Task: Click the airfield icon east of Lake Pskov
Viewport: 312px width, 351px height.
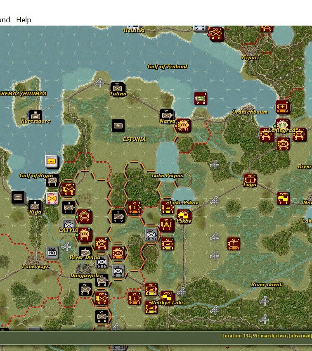Action: pos(215,201)
